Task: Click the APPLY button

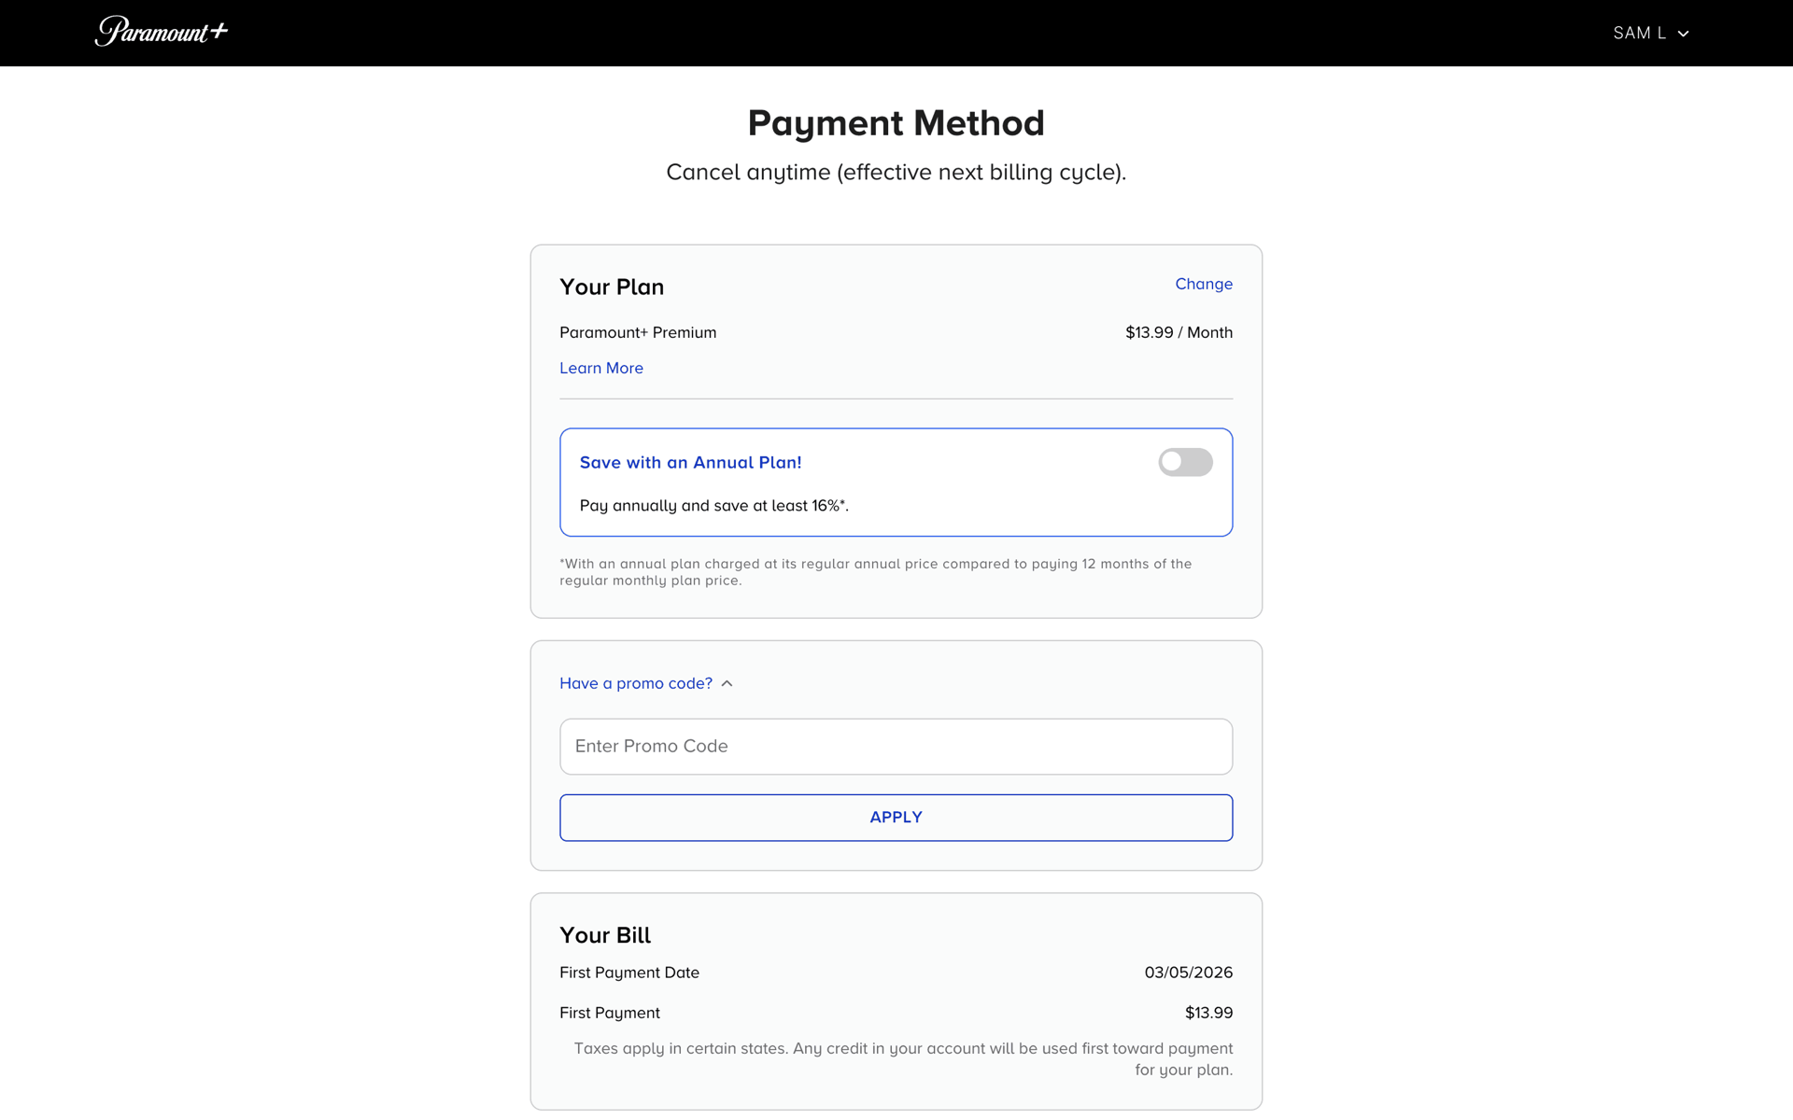Action: 896,818
